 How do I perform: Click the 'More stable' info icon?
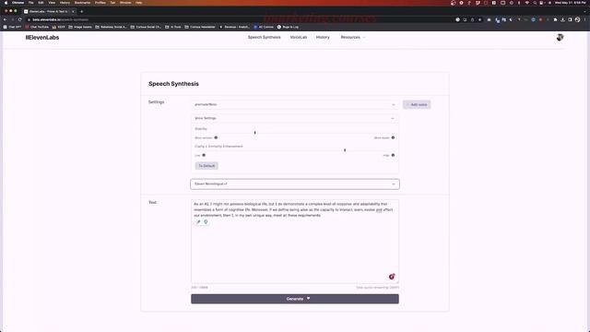[393, 137]
